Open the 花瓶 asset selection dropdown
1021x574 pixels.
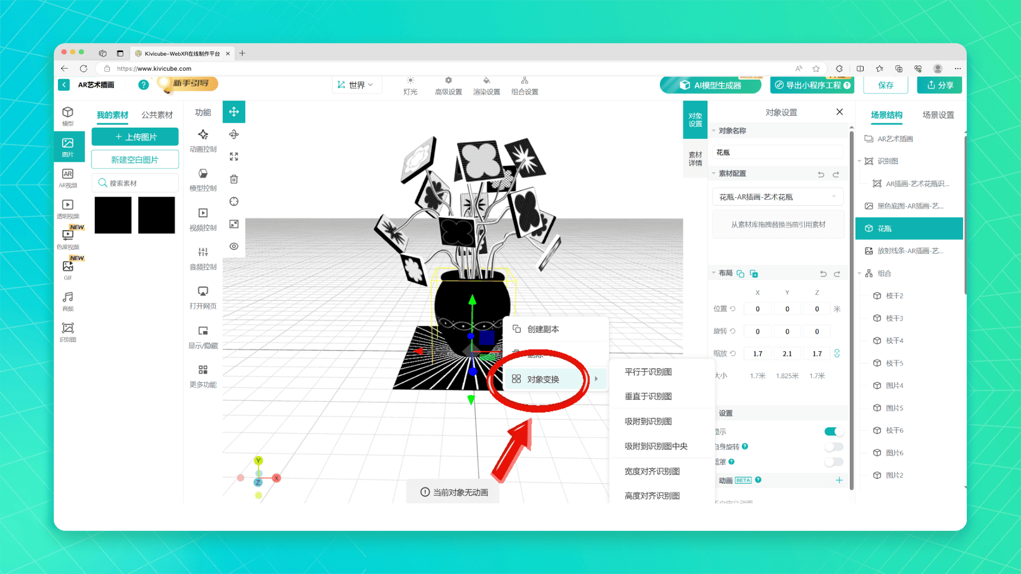point(777,197)
